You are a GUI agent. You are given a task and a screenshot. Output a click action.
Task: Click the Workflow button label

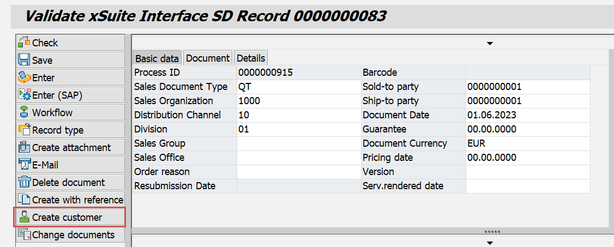(52, 113)
